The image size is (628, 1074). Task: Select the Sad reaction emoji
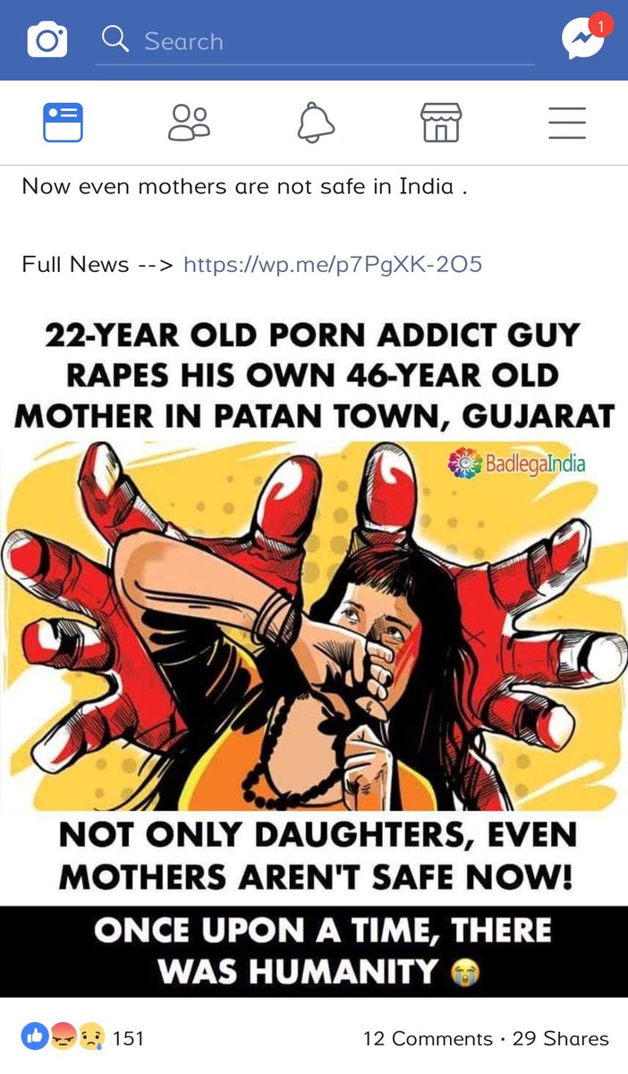pyautogui.click(x=92, y=1038)
